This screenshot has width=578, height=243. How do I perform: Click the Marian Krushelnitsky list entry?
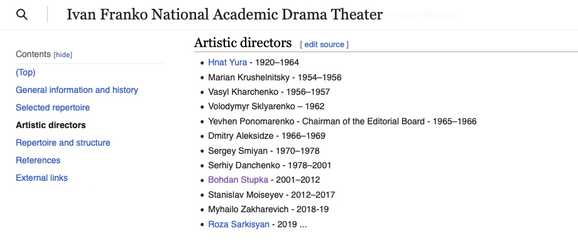point(275,77)
